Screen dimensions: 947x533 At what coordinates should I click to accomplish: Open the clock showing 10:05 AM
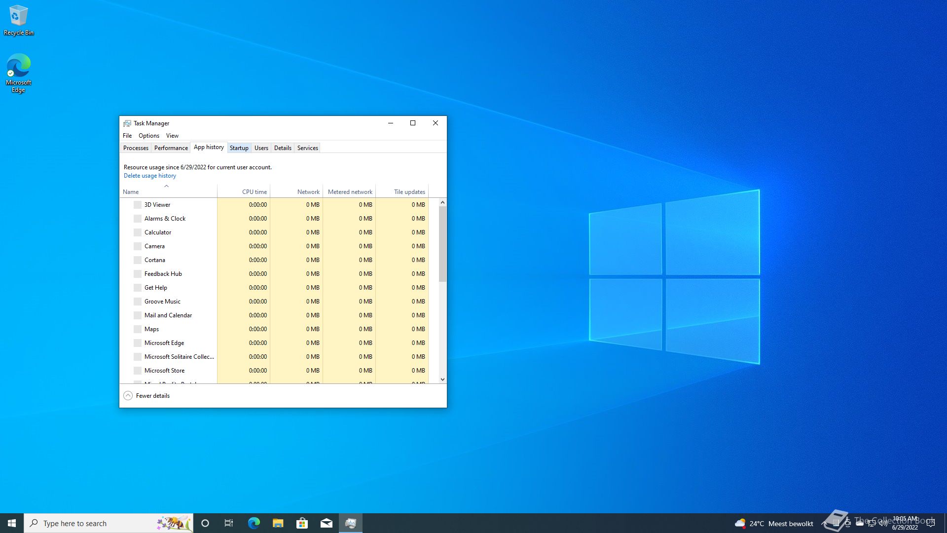point(905,523)
